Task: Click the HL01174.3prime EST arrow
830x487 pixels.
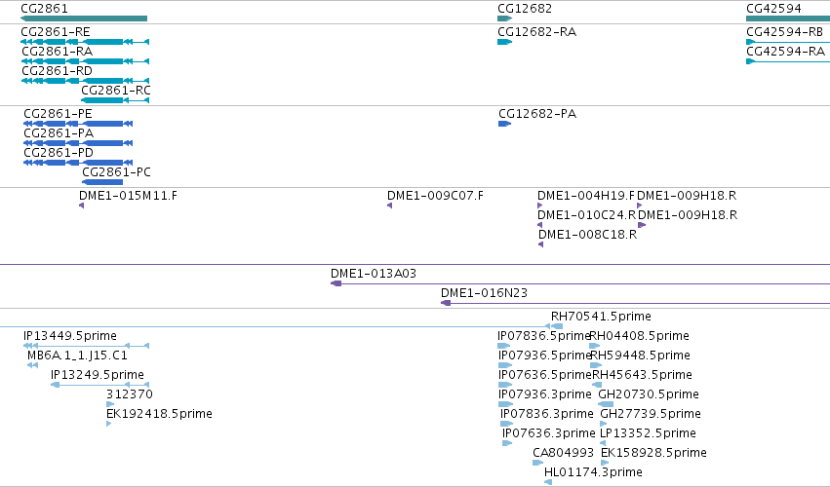Action: click(548, 482)
